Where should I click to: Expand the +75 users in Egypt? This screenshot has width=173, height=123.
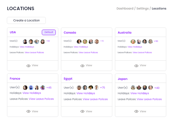(x=103, y=88)
